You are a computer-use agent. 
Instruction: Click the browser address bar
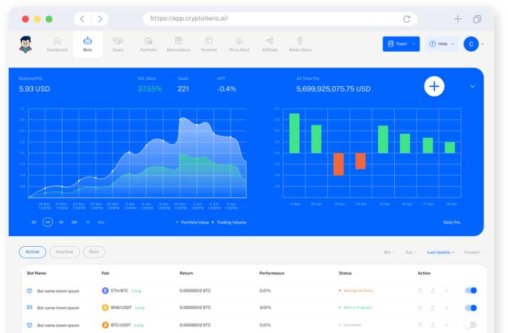click(x=280, y=19)
